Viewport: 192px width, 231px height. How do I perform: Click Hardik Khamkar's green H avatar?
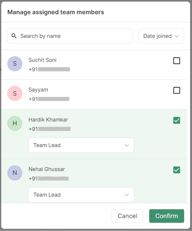point(15,123)
